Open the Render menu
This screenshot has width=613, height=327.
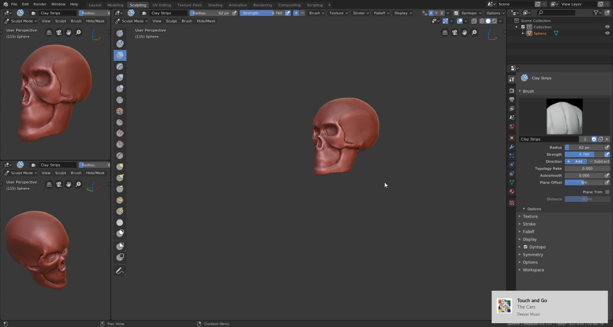pos(40,4)
